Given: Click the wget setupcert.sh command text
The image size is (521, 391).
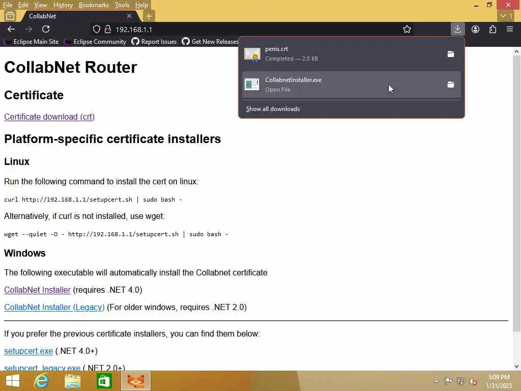Looking at the screenshot, I should click(x=117, y=234).
